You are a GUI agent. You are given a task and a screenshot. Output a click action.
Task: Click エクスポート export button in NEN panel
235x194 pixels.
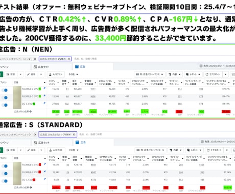pos(214,75)
